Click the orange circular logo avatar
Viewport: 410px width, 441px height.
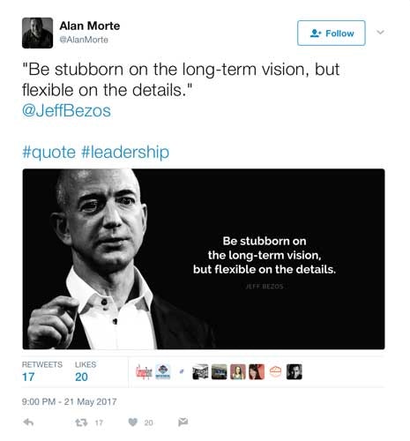[x=275, y=371]
